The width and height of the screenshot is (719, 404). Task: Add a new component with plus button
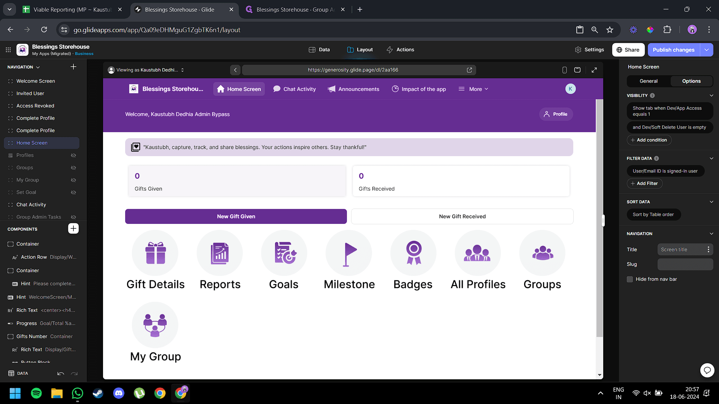[73, 229]
